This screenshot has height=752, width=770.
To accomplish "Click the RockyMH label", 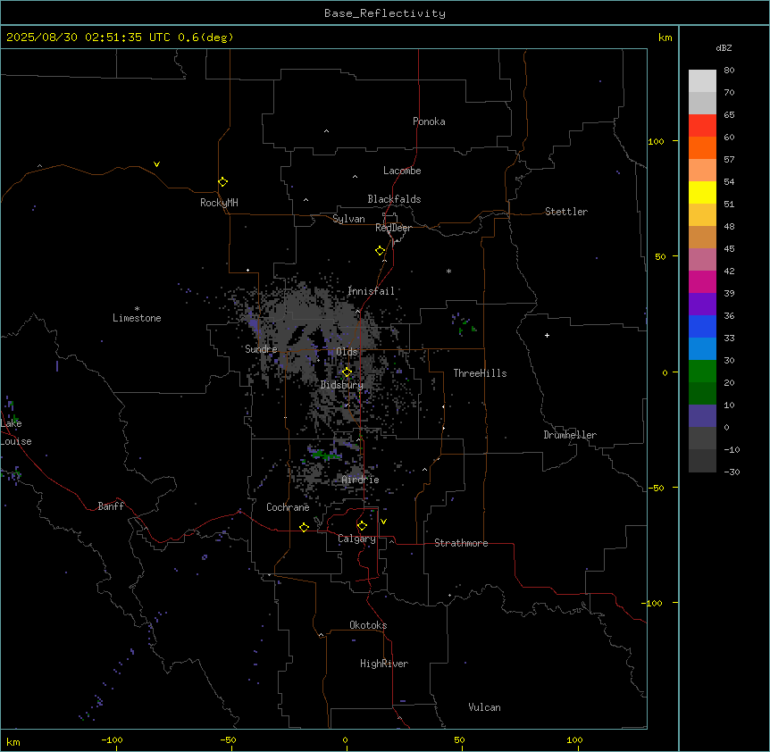I will [219, 203].
